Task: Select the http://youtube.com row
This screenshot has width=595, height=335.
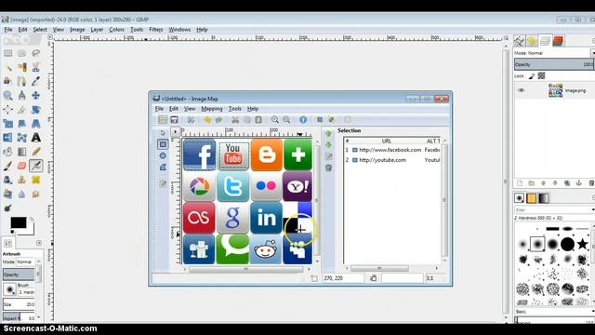Action: [392, 160]
